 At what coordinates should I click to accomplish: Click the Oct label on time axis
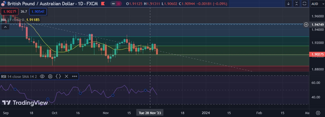pos(55,113)
